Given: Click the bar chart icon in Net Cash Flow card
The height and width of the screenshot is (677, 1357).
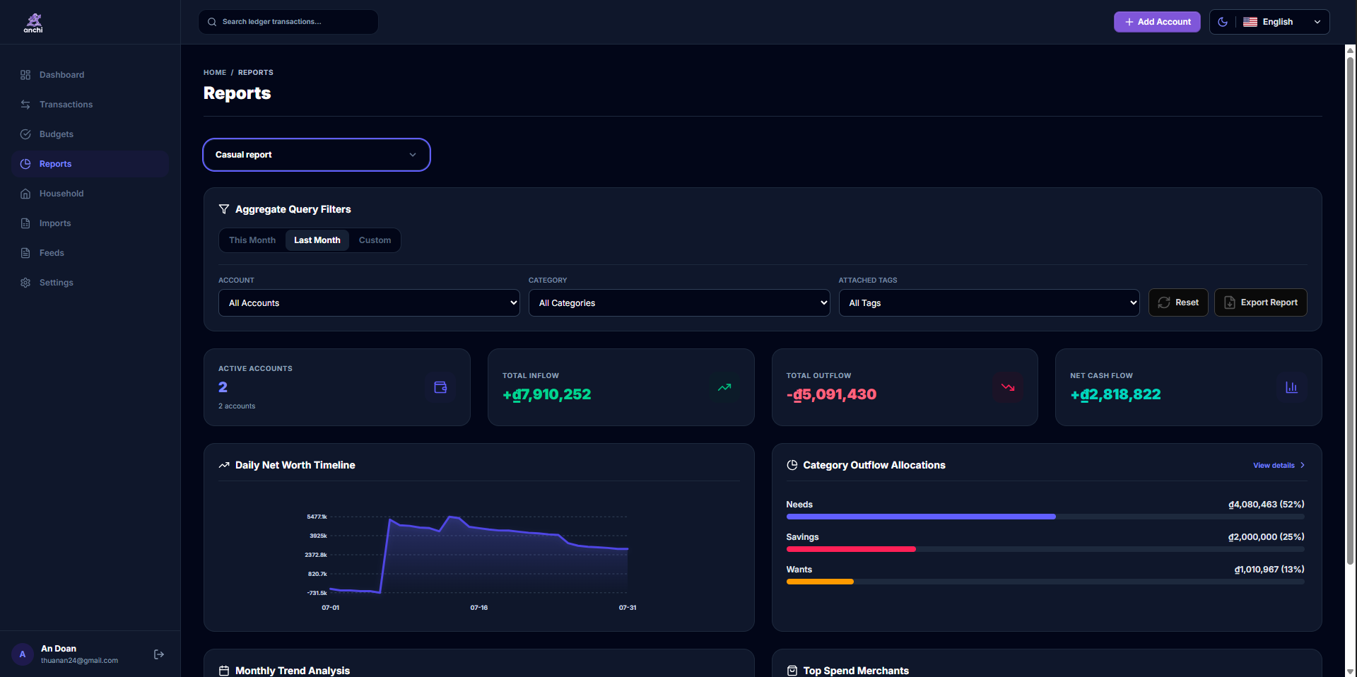Looking at the screenshot, I should [1291, 387].
